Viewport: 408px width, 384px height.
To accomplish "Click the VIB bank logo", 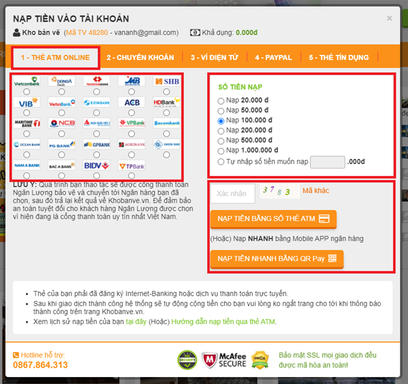I will [27, 102].
